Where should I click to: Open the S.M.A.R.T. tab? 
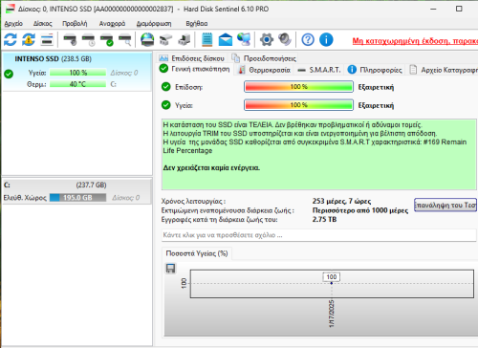point(319,70)
